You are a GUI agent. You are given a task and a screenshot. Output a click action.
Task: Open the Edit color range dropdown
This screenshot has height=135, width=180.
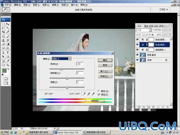70,59
